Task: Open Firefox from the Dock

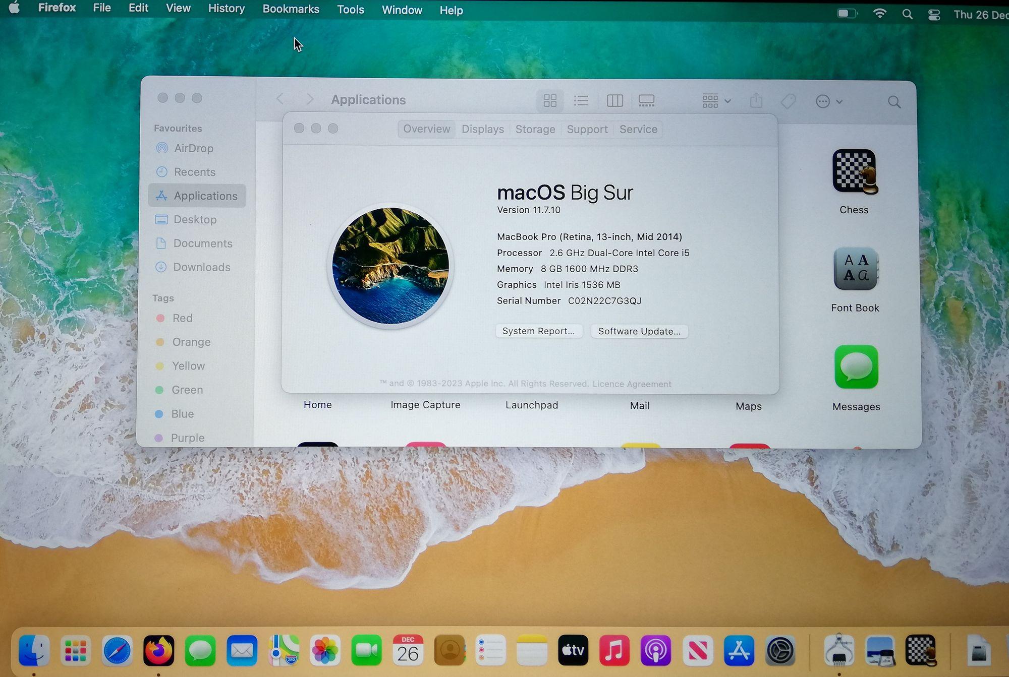Action: click(x=158, y=651)
